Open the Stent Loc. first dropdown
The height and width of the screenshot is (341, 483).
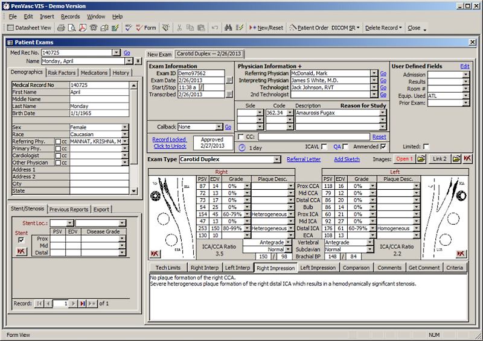coord(70,223)
